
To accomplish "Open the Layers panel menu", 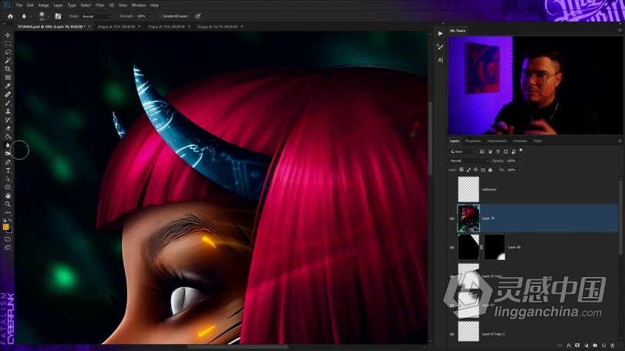I will pyautogui.click(x=620, y=141).
